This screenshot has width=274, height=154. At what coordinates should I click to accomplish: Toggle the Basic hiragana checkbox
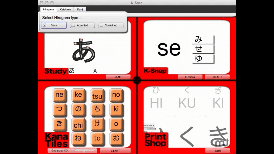click(x=54, y=25)
